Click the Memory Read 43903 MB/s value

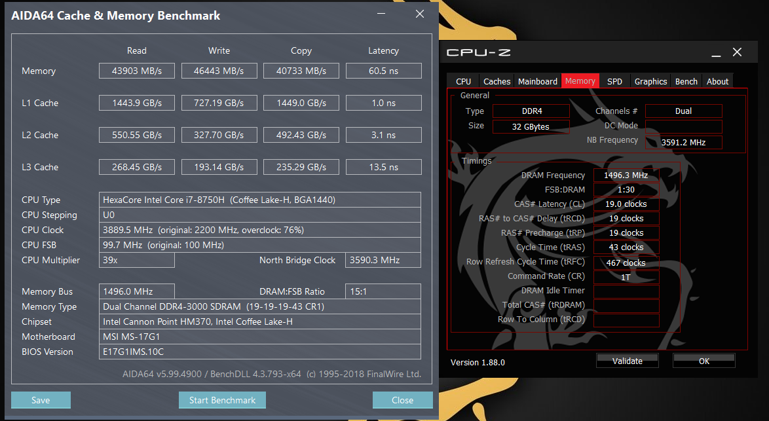click(137, 71)
